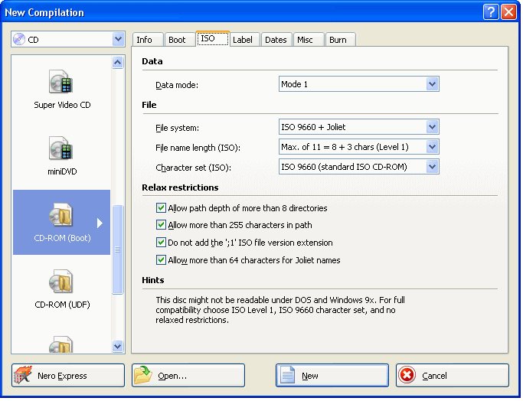Click the Open... button
The image size is (523, 401).
188,376
